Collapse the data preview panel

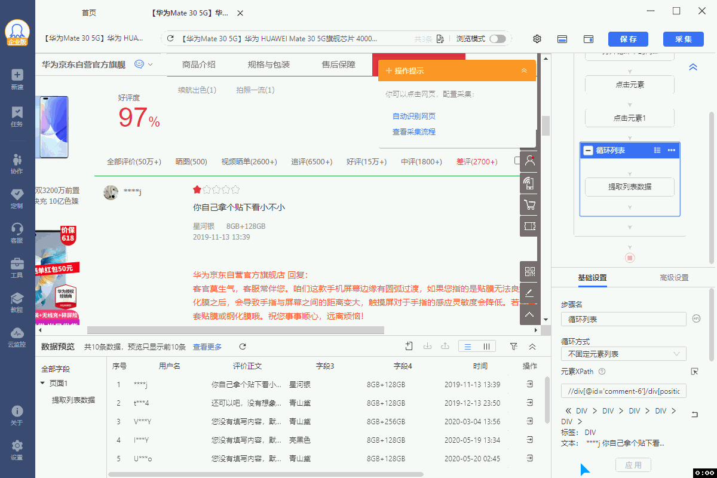tap(532, 347)
